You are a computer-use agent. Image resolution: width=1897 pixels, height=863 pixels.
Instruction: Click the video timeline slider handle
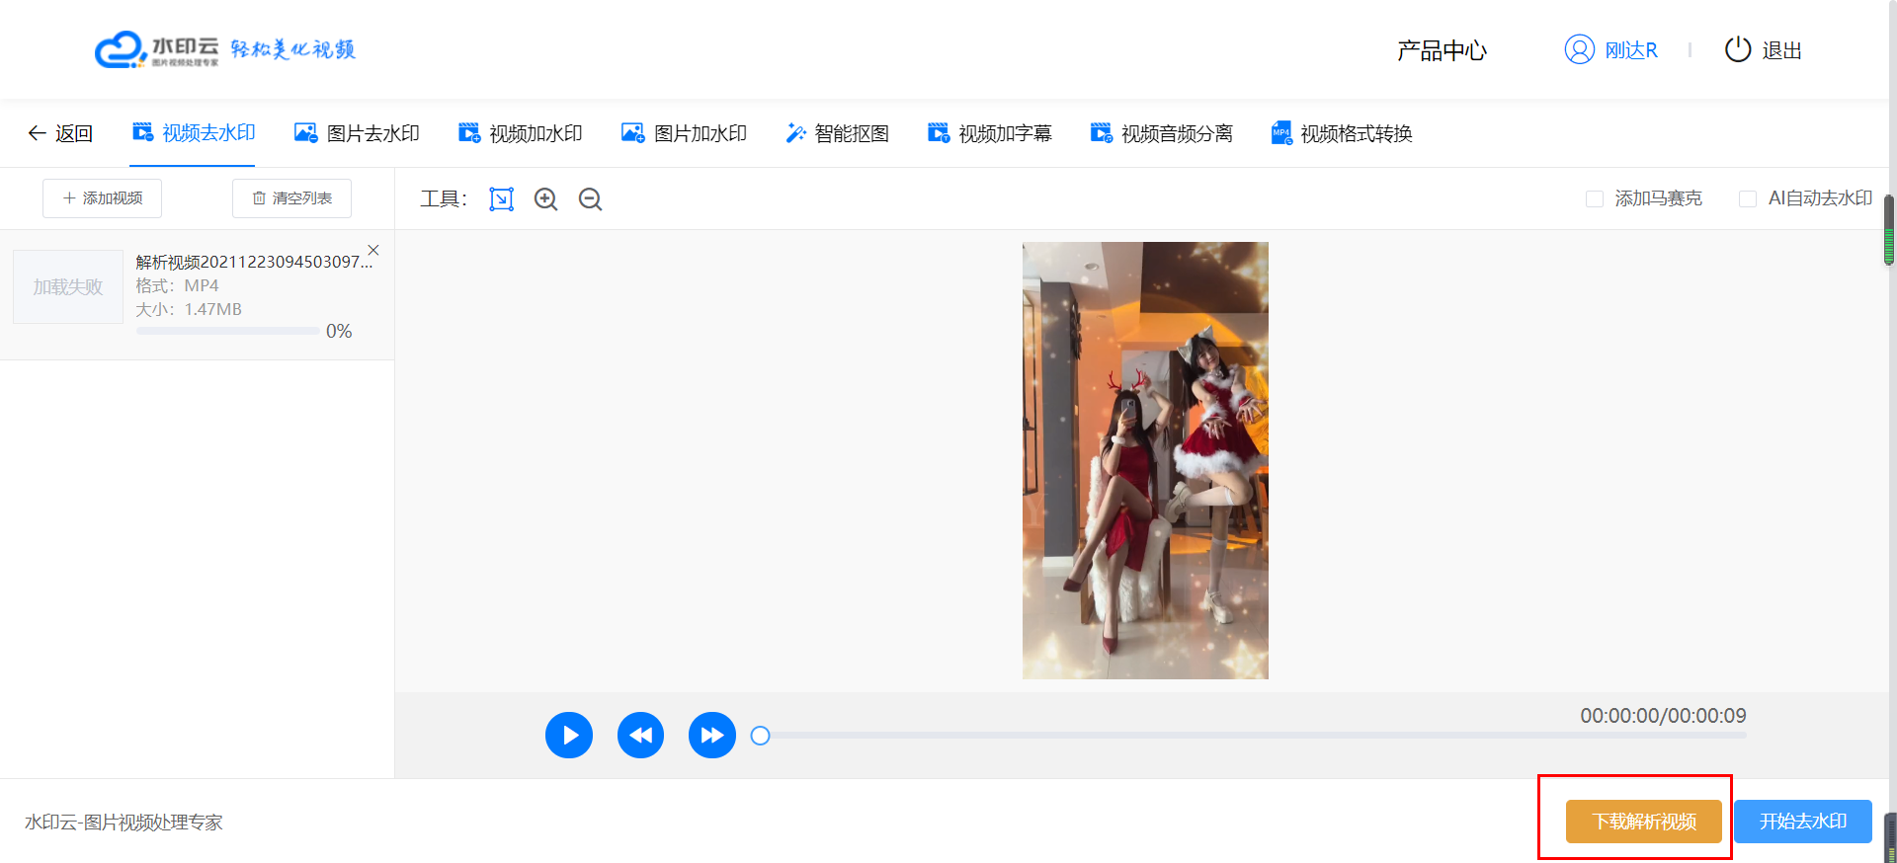[760, 736]
